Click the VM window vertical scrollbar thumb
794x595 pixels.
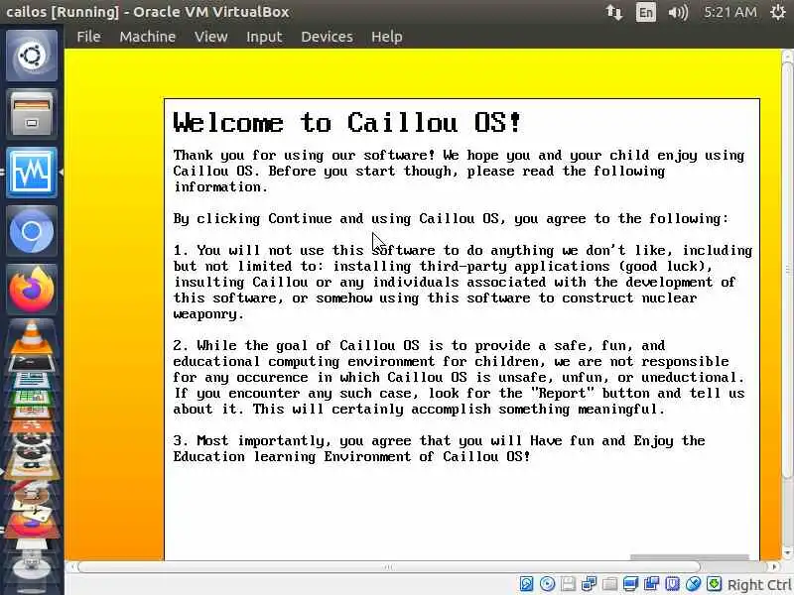787,268
